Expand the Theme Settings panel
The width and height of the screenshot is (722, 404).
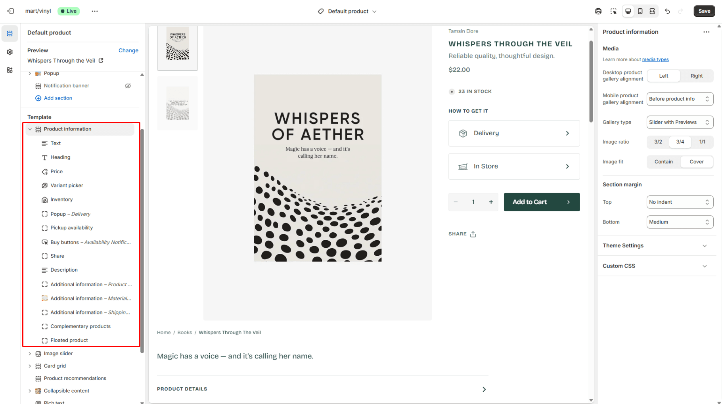[x=657, y=246]
